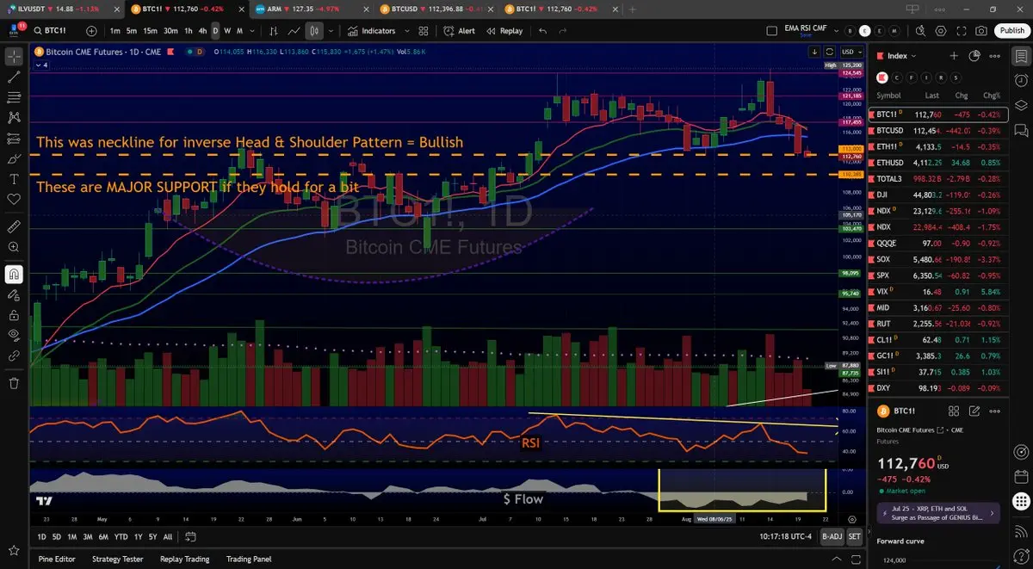Open the text annotation tool
Image resolution: width=1033 pixels, height=569 pixels.
coord(14,179)
